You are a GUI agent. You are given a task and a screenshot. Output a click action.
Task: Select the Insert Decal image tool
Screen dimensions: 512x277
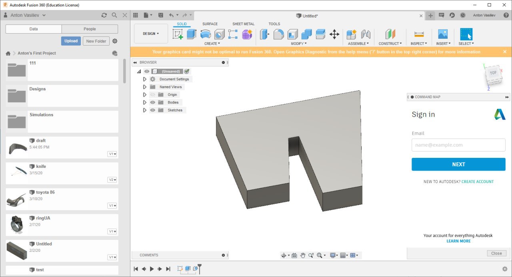(x=443, y=34)
